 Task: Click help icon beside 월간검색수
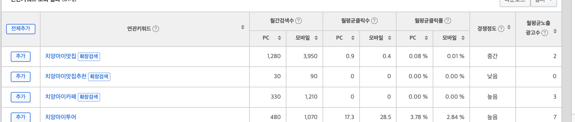[299, 21]
